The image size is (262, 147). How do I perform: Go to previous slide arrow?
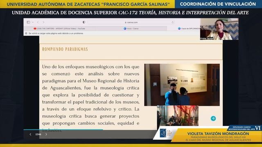pyautogui.click(x=30, y=134)
